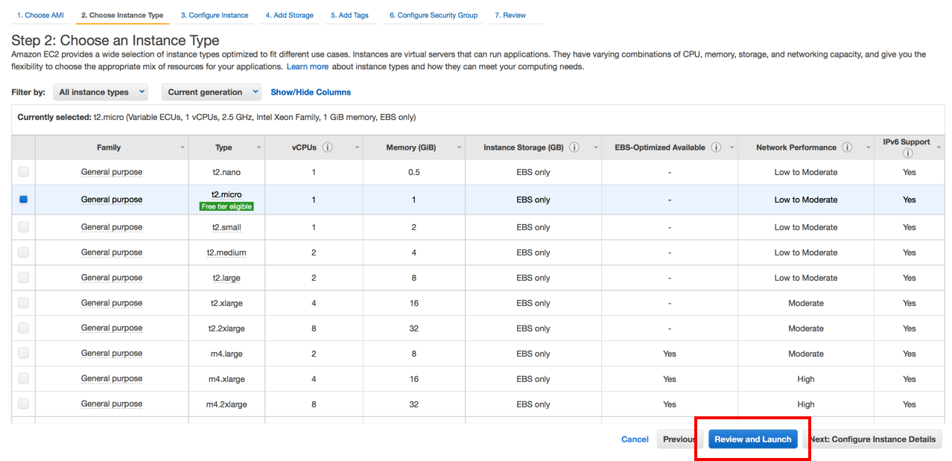952x461 pixels.
Task: Open the Current generation dropdown
Action: (x=212, y=92)
